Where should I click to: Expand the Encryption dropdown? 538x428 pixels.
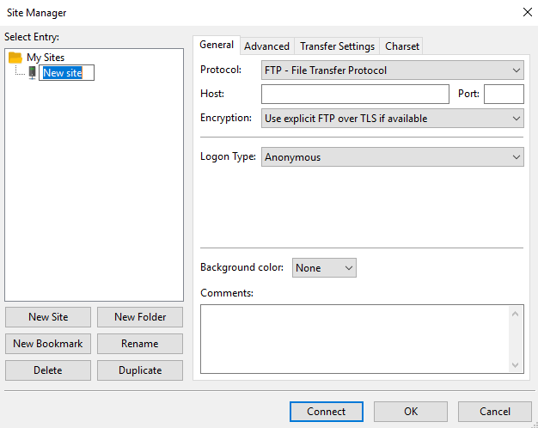tap(393, 119)
